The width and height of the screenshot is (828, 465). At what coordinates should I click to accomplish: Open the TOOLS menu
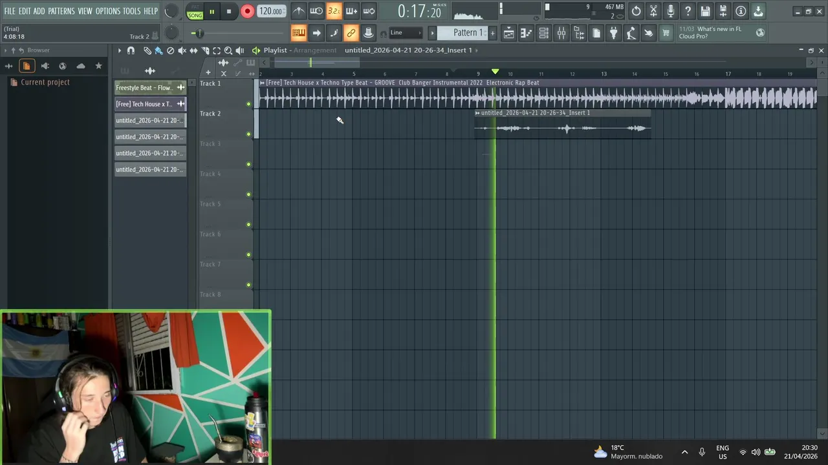click(132, 11)
